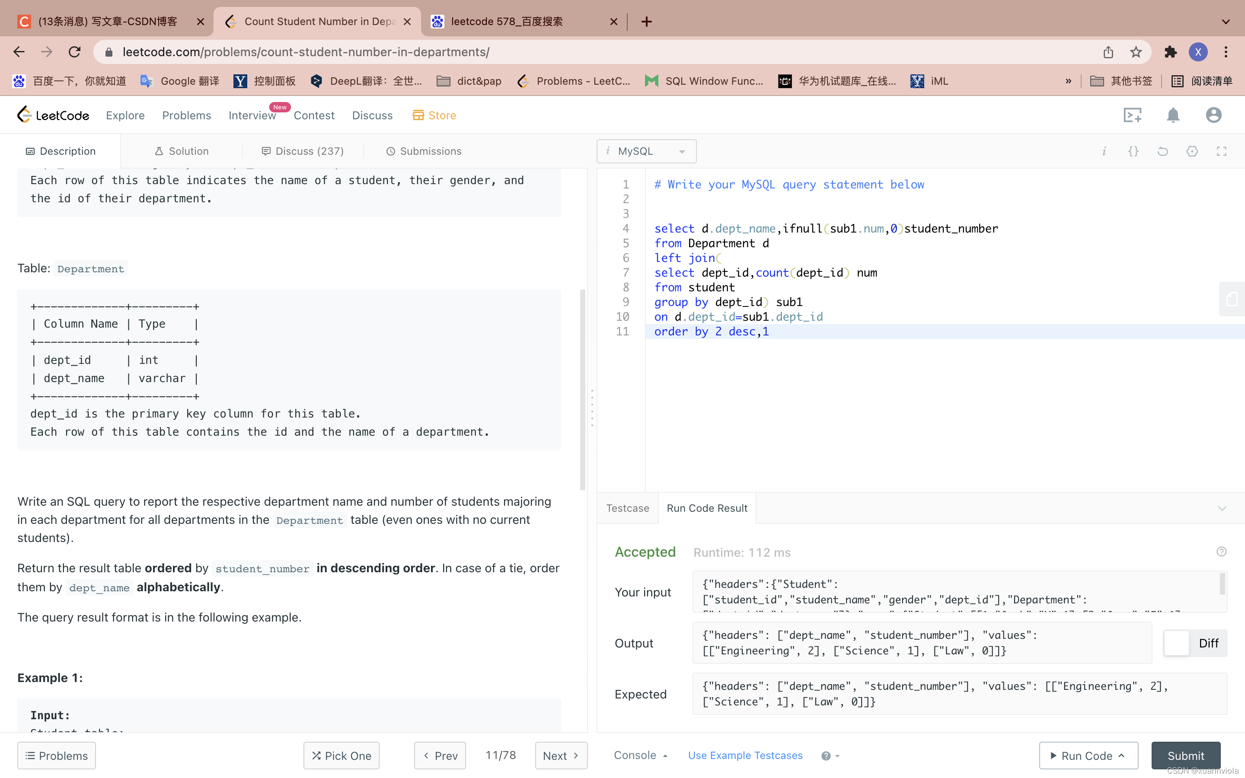
Task: Switch to the Testcase tab
Action: tap(627, 508)
